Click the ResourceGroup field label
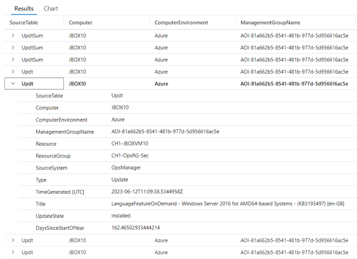 click(x=53, y=156)
